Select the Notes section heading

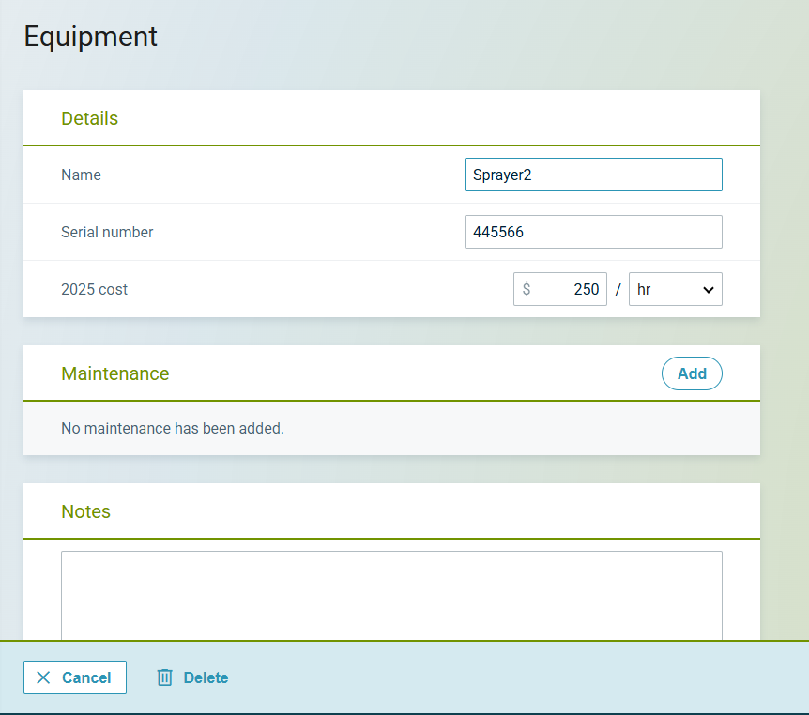click(x=86, y=511)
